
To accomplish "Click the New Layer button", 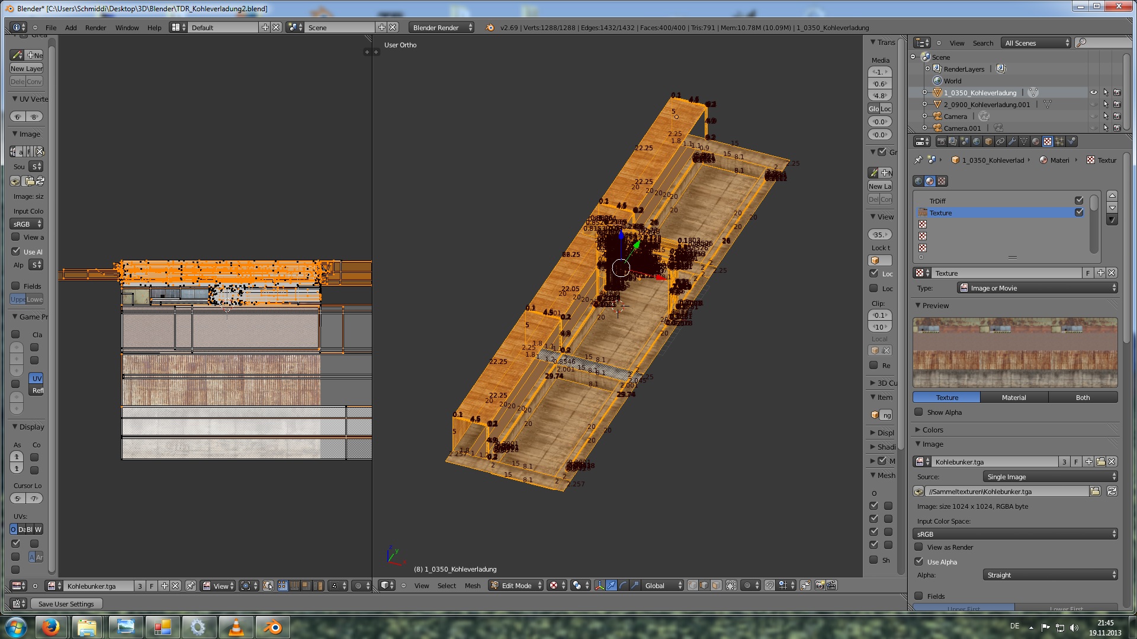I will (x=26, y=69).
